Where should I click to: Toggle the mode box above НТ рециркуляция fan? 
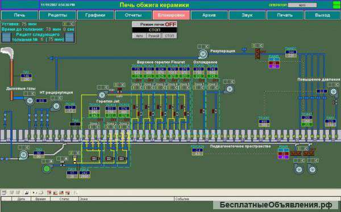click(x=56, y=98)
